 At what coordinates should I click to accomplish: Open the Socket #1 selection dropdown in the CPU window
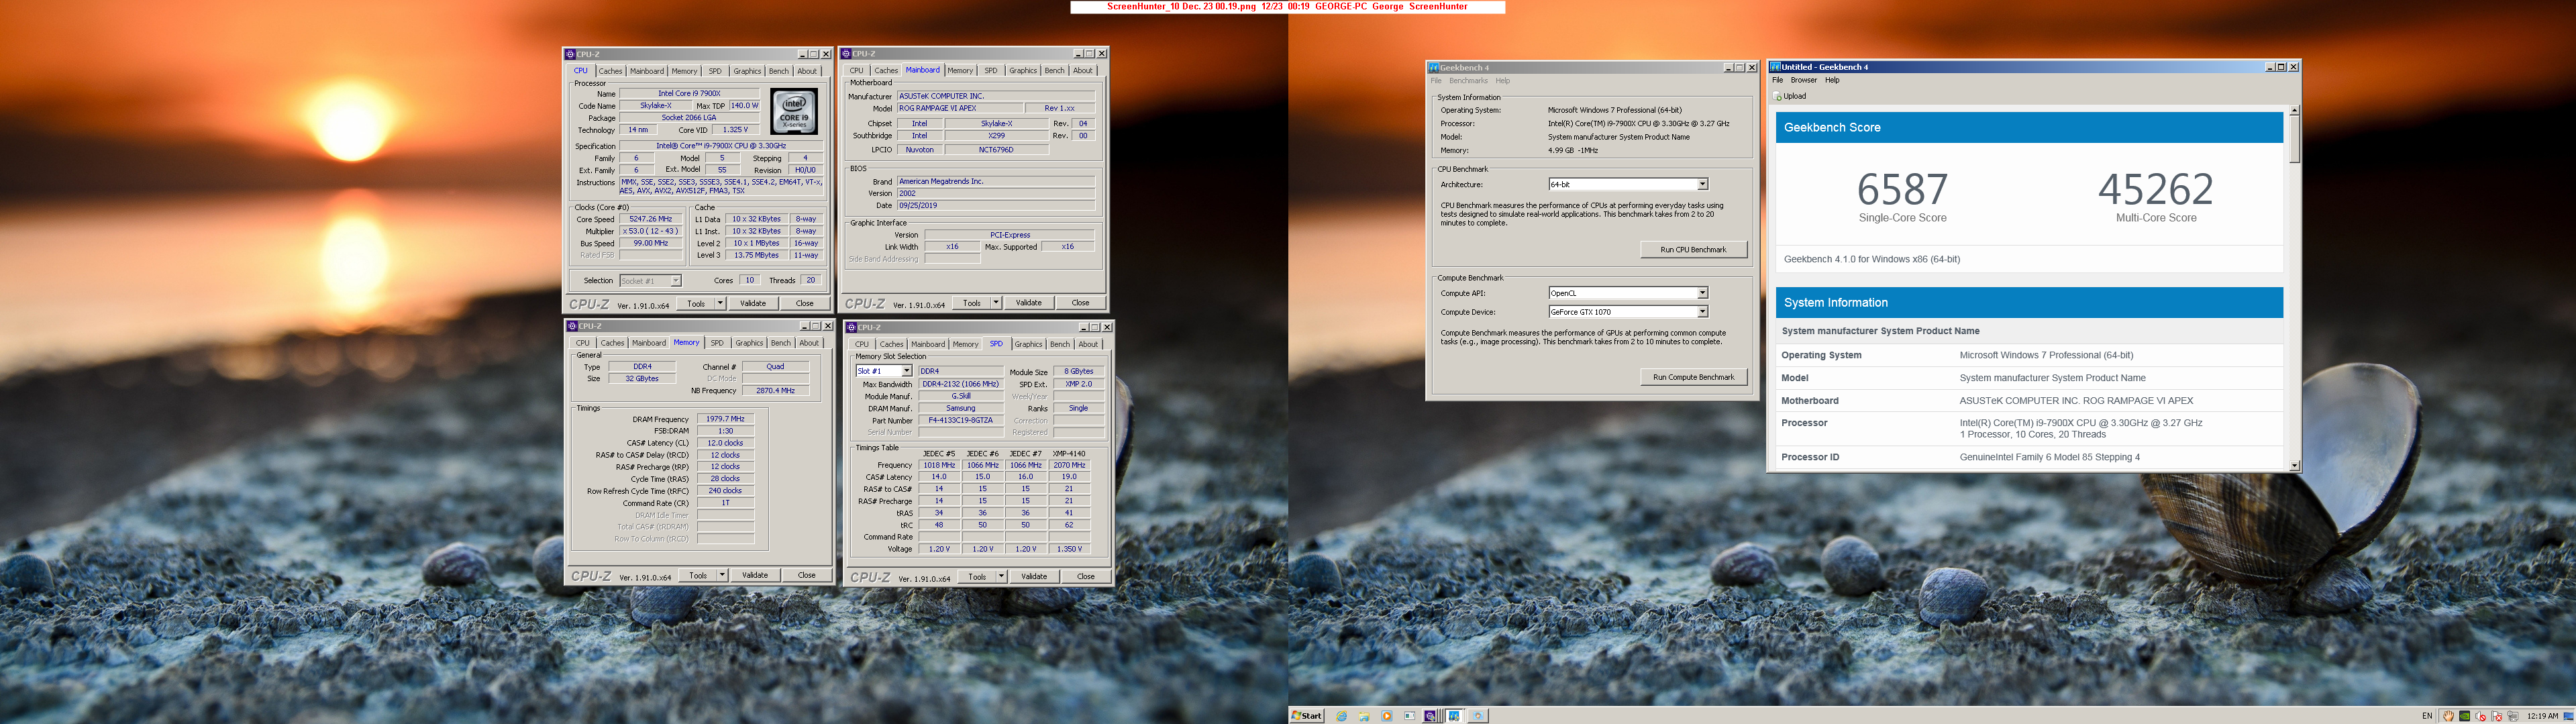coord(676,281)
